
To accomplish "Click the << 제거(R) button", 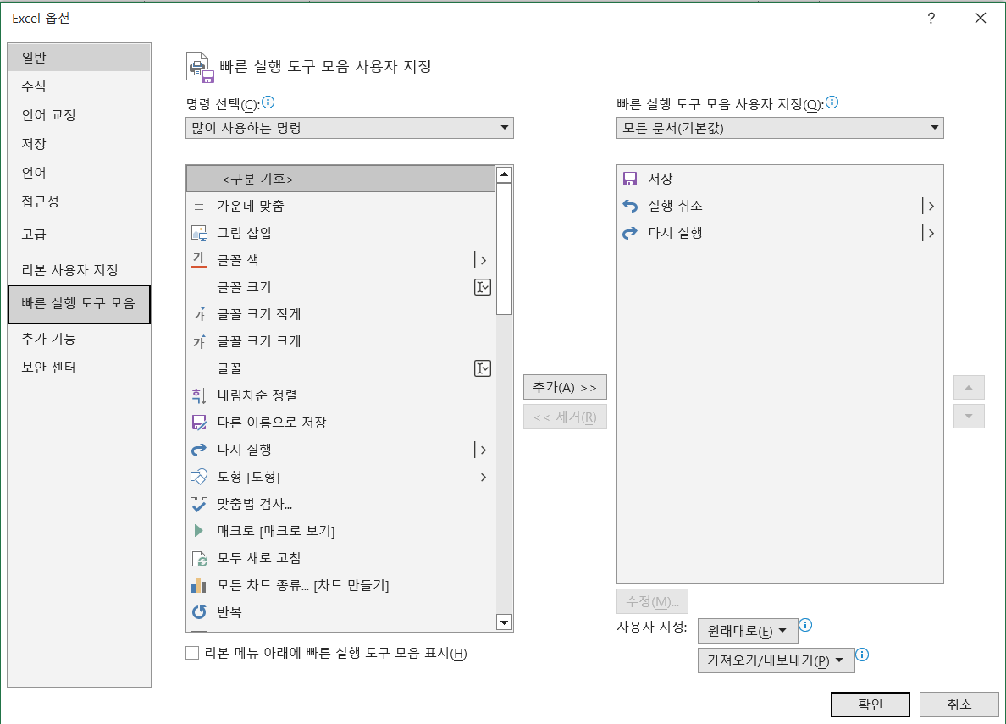I will tap(565, 417).
